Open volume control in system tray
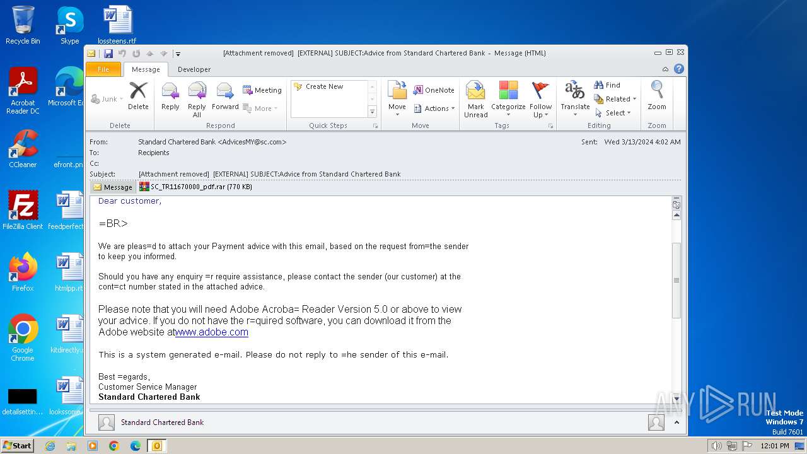 click(717, 446)
